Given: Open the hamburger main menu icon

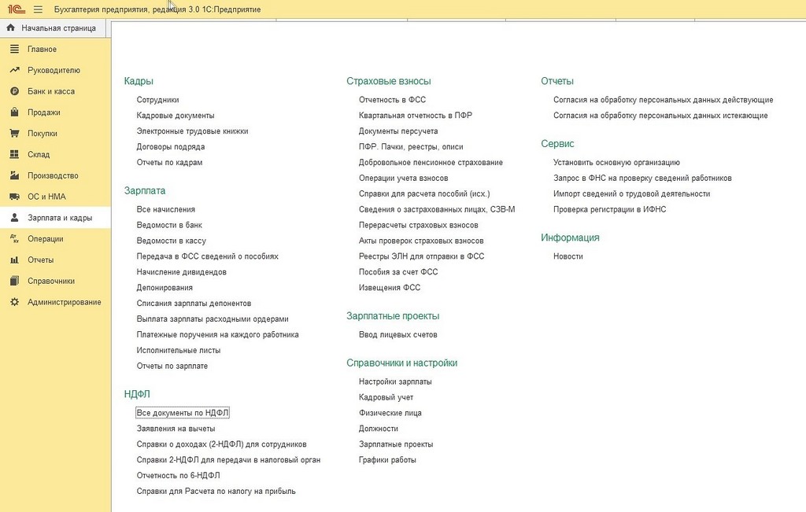Looking at the screenshot, I should tap(38, 9).
